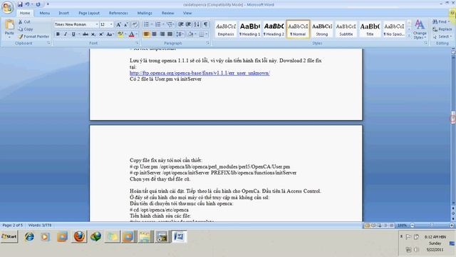This screenshot has height=257, width=456.
Task: Save the document from Quick Access toolbar
Action: click(20, 4)
